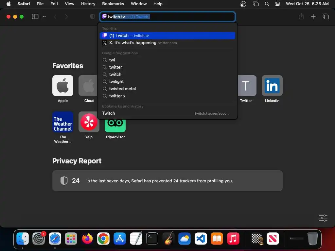
Task: Expand the tab group dropdown chevron
Action: click(x=44, y=17)
